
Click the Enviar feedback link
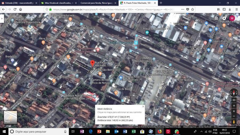[x=205, y=127]
